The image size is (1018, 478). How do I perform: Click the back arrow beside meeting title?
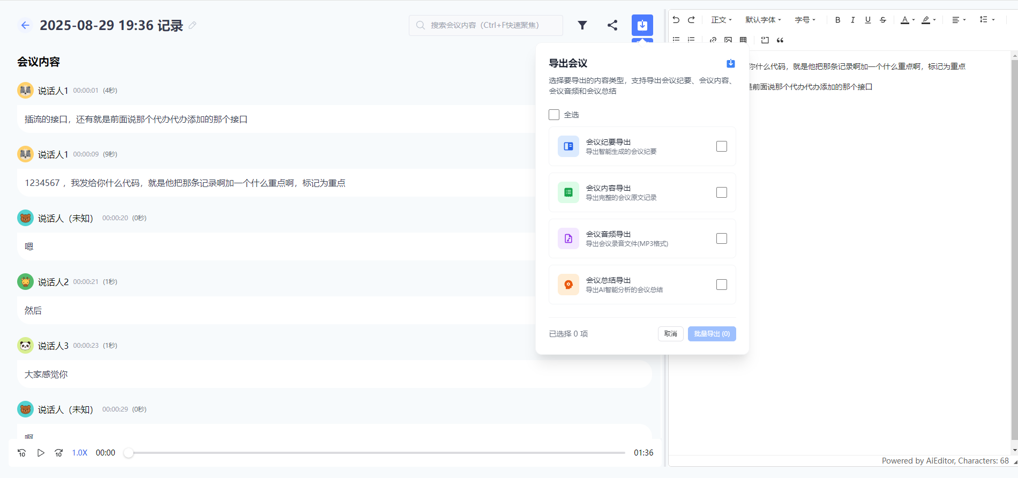click(25, 25)
